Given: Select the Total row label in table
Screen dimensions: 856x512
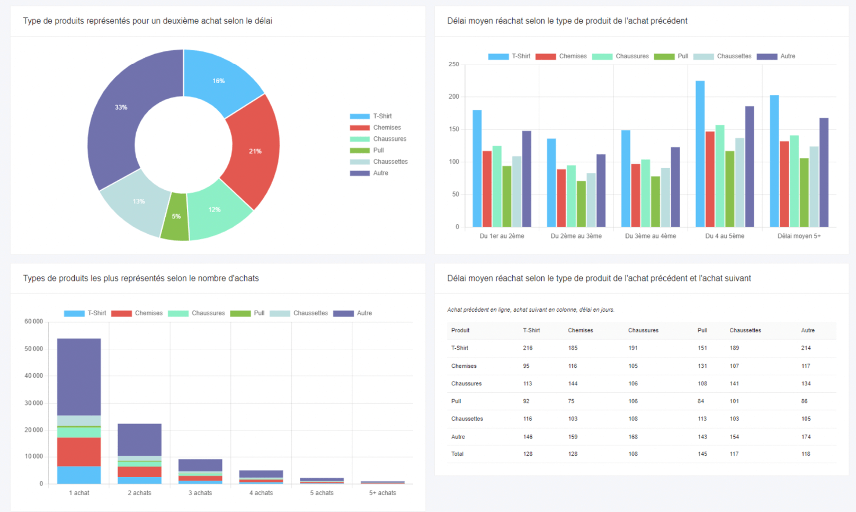Looking at the screenshot, I should 457,454.
